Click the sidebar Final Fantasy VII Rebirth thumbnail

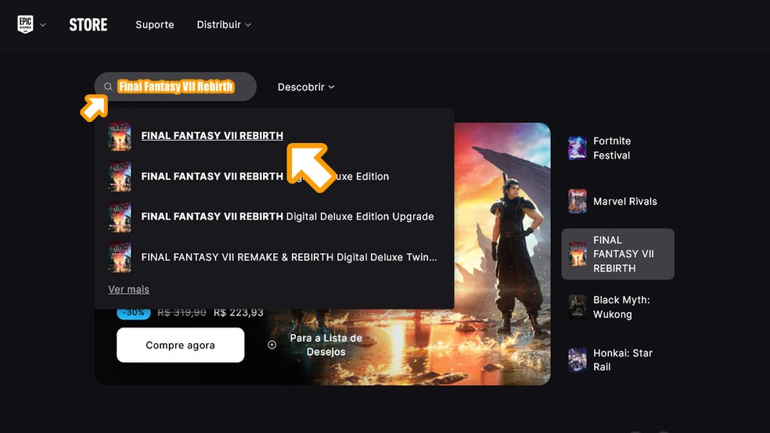coord(577,254)
